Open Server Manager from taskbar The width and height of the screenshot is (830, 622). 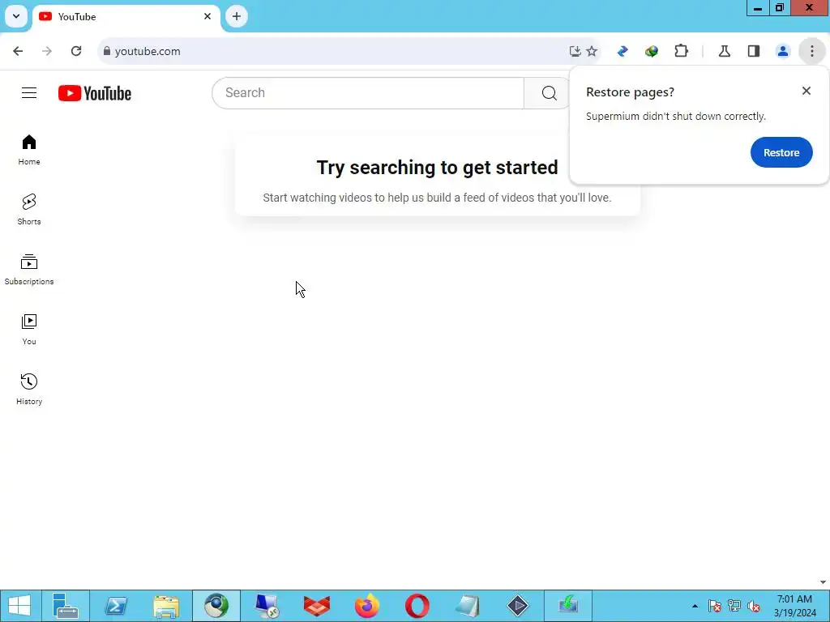click(66, 606)
